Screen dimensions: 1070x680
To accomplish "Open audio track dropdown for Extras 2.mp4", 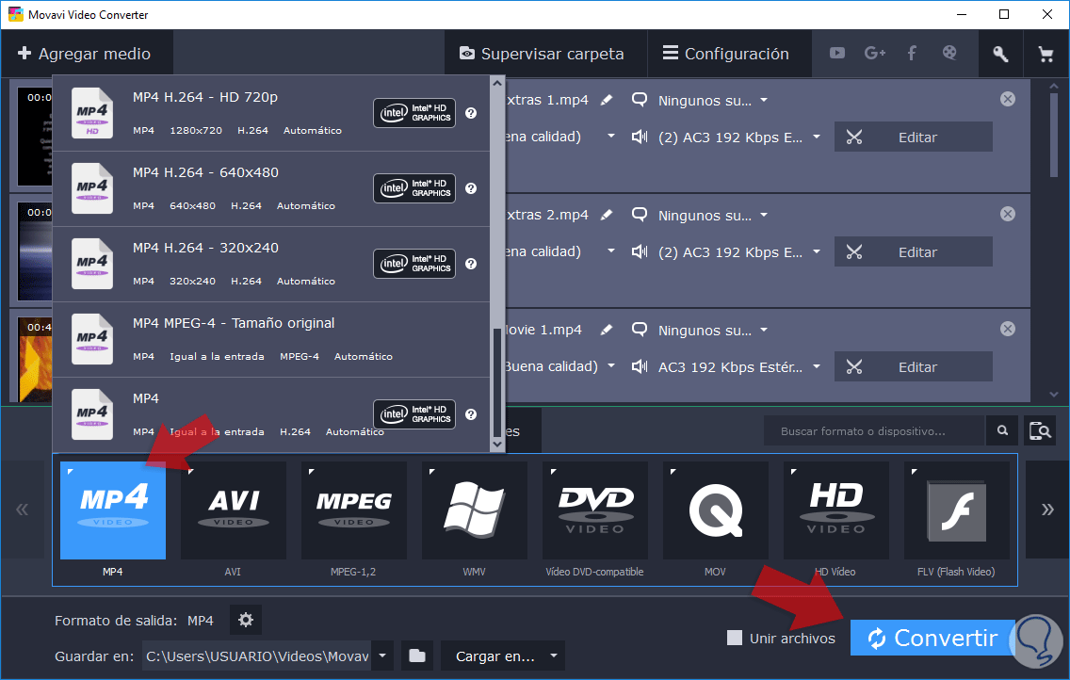I will 816,251.
